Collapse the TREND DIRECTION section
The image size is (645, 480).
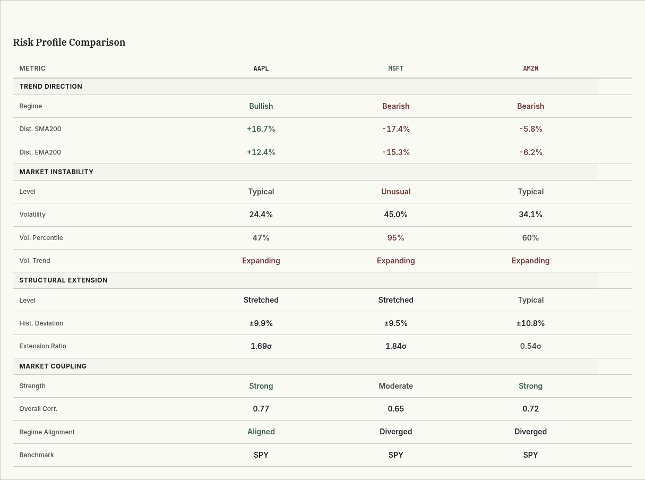(x=50, y=87)
